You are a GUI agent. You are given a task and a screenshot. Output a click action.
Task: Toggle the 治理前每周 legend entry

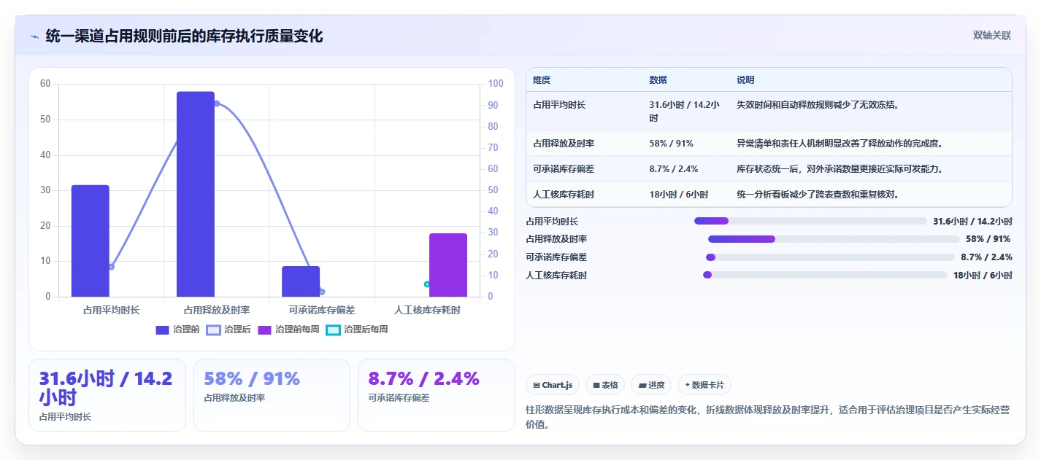[x=288, y=330]
